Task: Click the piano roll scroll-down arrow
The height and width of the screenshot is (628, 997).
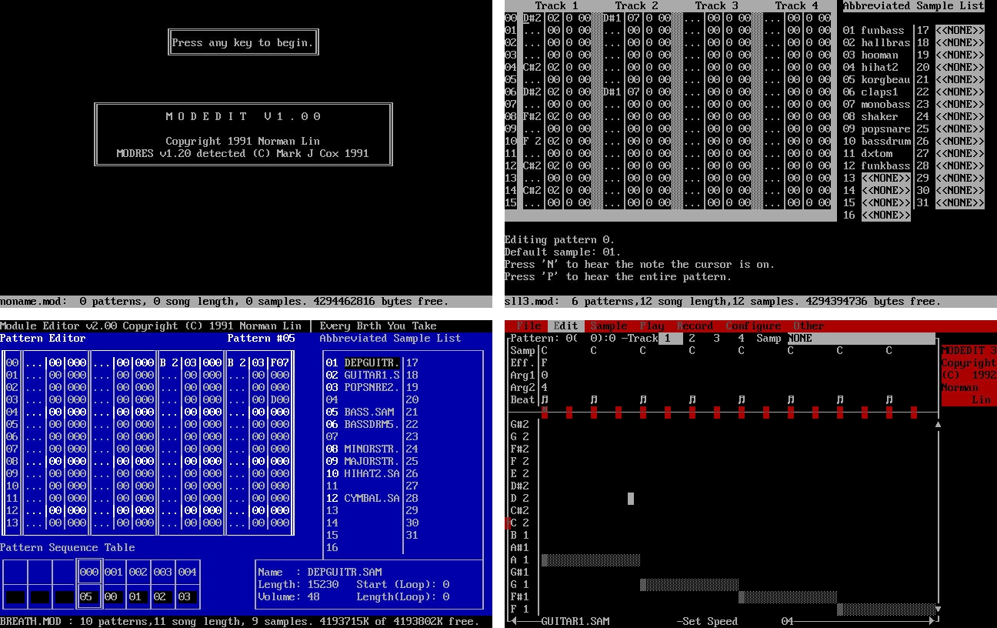Action: 938,609
